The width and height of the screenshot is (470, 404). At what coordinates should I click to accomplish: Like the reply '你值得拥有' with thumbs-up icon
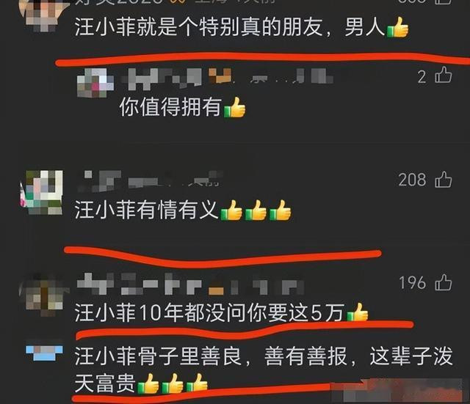click(x=444, y=75)
